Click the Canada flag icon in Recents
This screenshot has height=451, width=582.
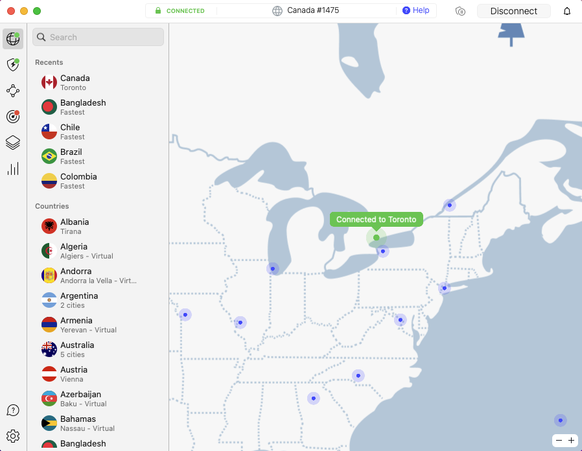tap(49, 82)
